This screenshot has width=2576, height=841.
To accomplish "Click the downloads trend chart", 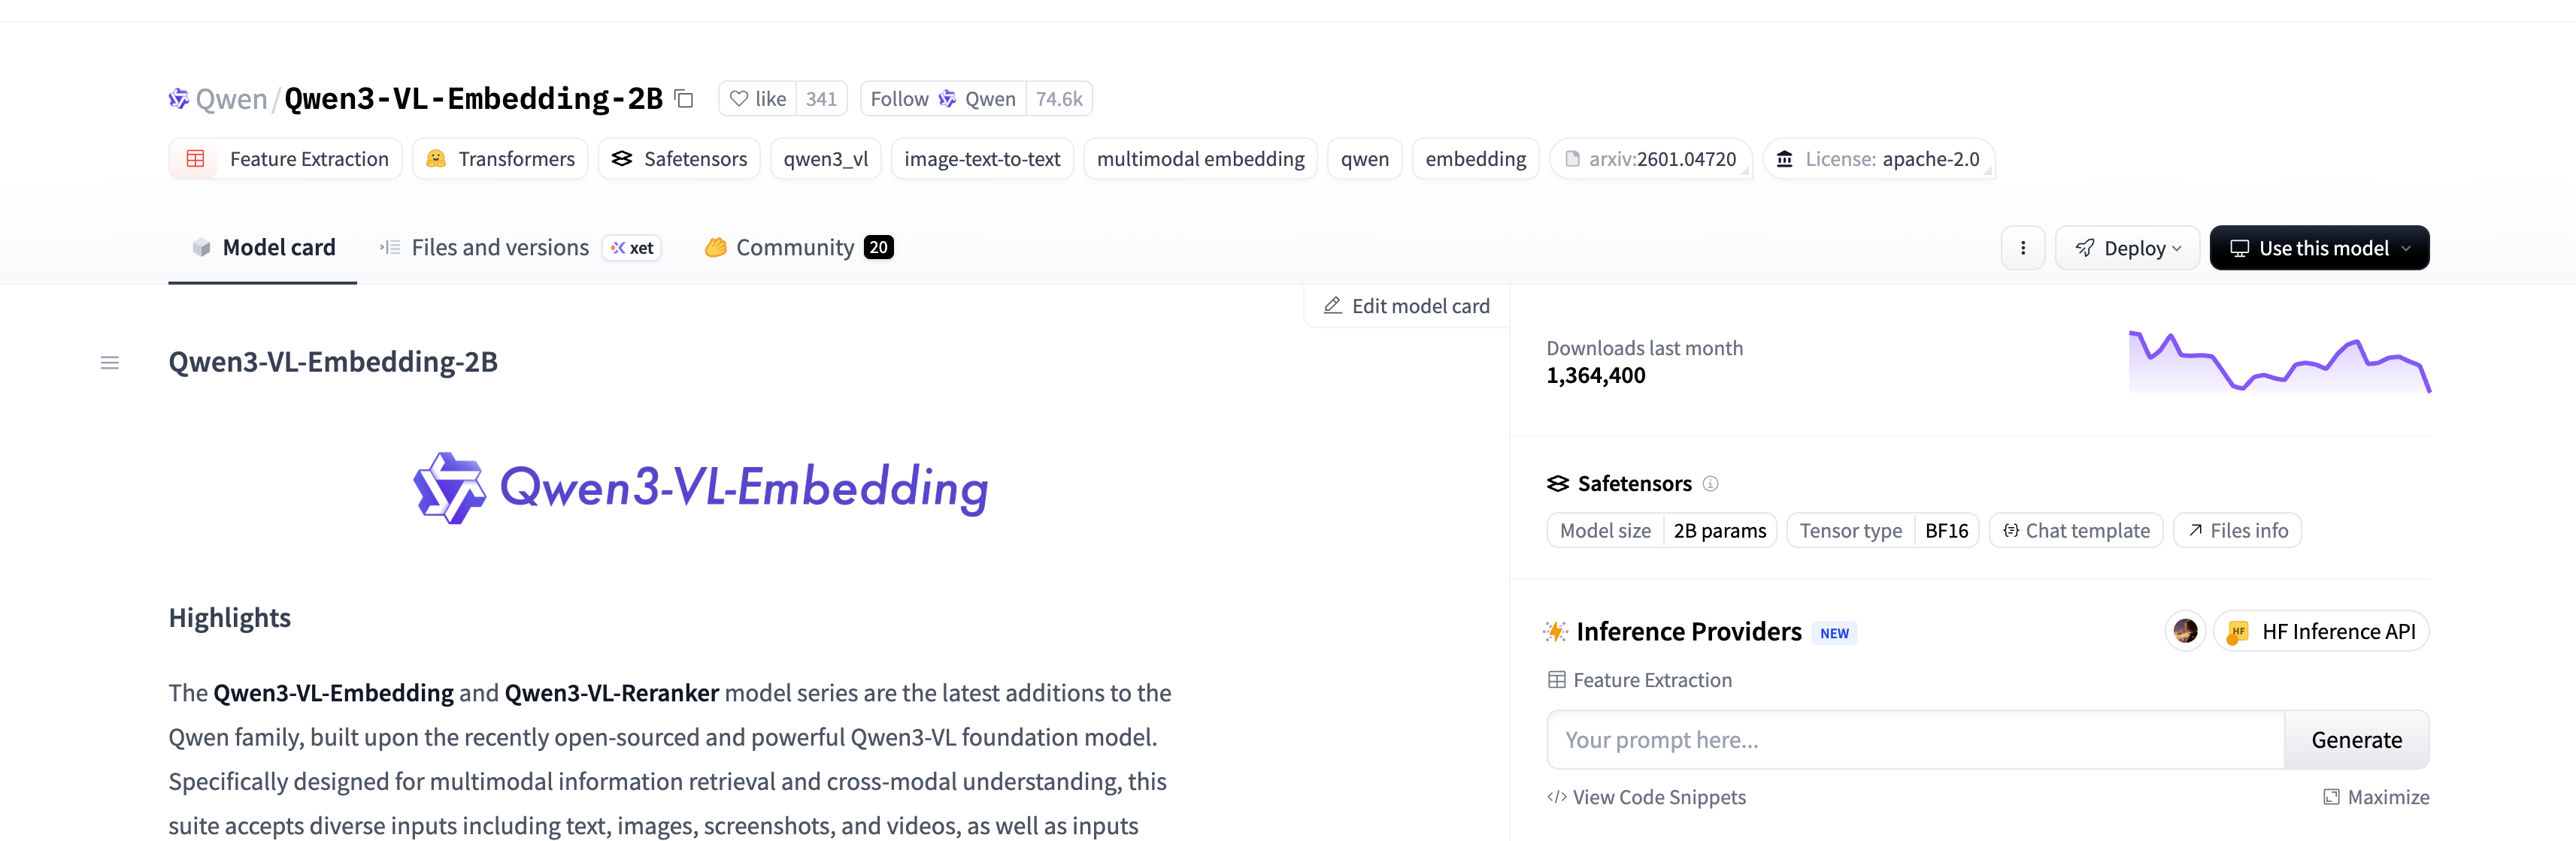I will [2279, 363].
